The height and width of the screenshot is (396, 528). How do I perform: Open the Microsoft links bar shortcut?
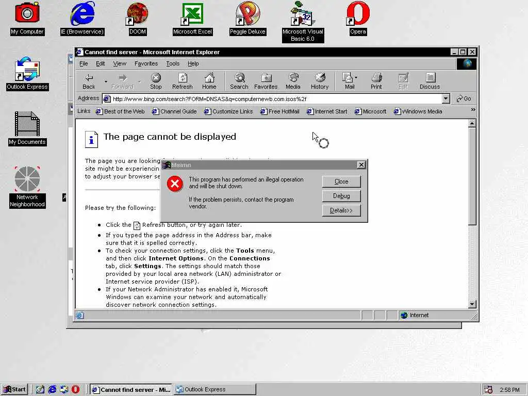coord(370,111)
